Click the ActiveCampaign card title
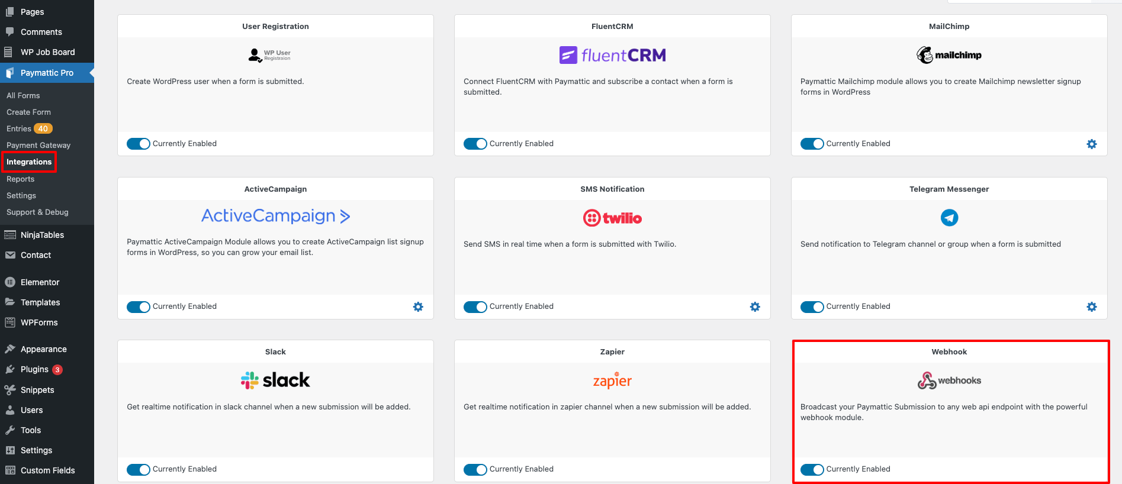This screenshot has height=484, width=1122. point(275,189)
